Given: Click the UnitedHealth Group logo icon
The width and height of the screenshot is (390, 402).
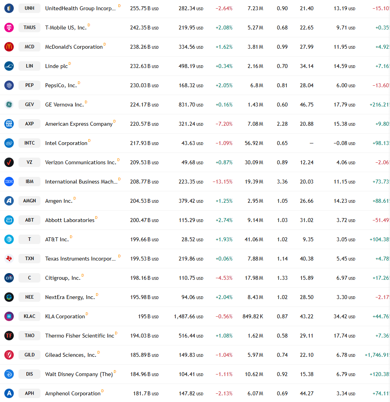Looking at the screenshot, I should pyautogui.click(x=9, y=8).
